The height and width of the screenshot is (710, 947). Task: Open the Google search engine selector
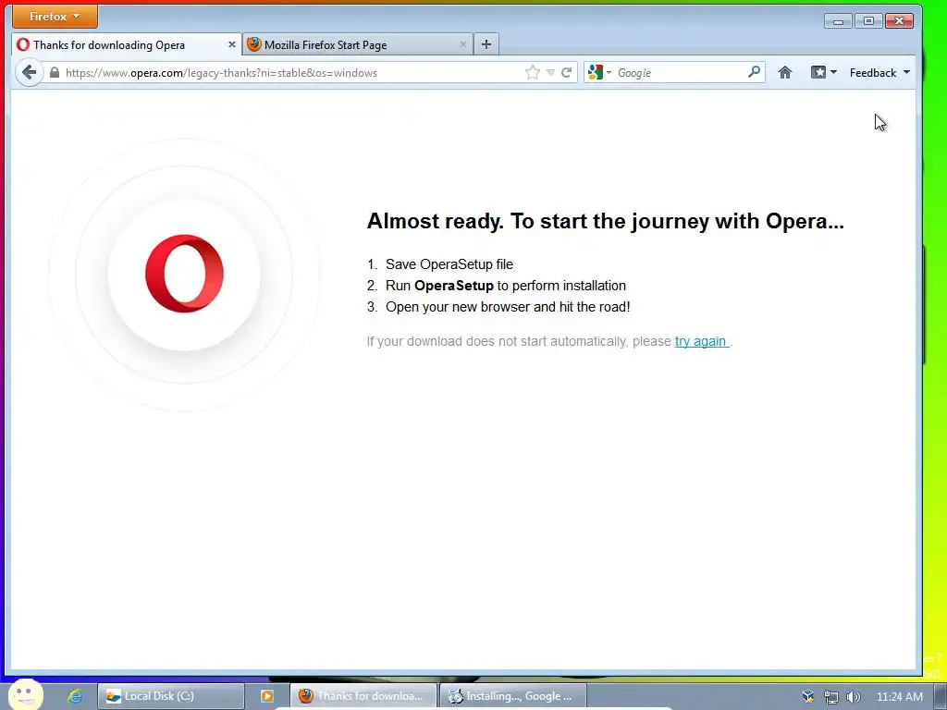pyautogui.click(x=599, y=72)
